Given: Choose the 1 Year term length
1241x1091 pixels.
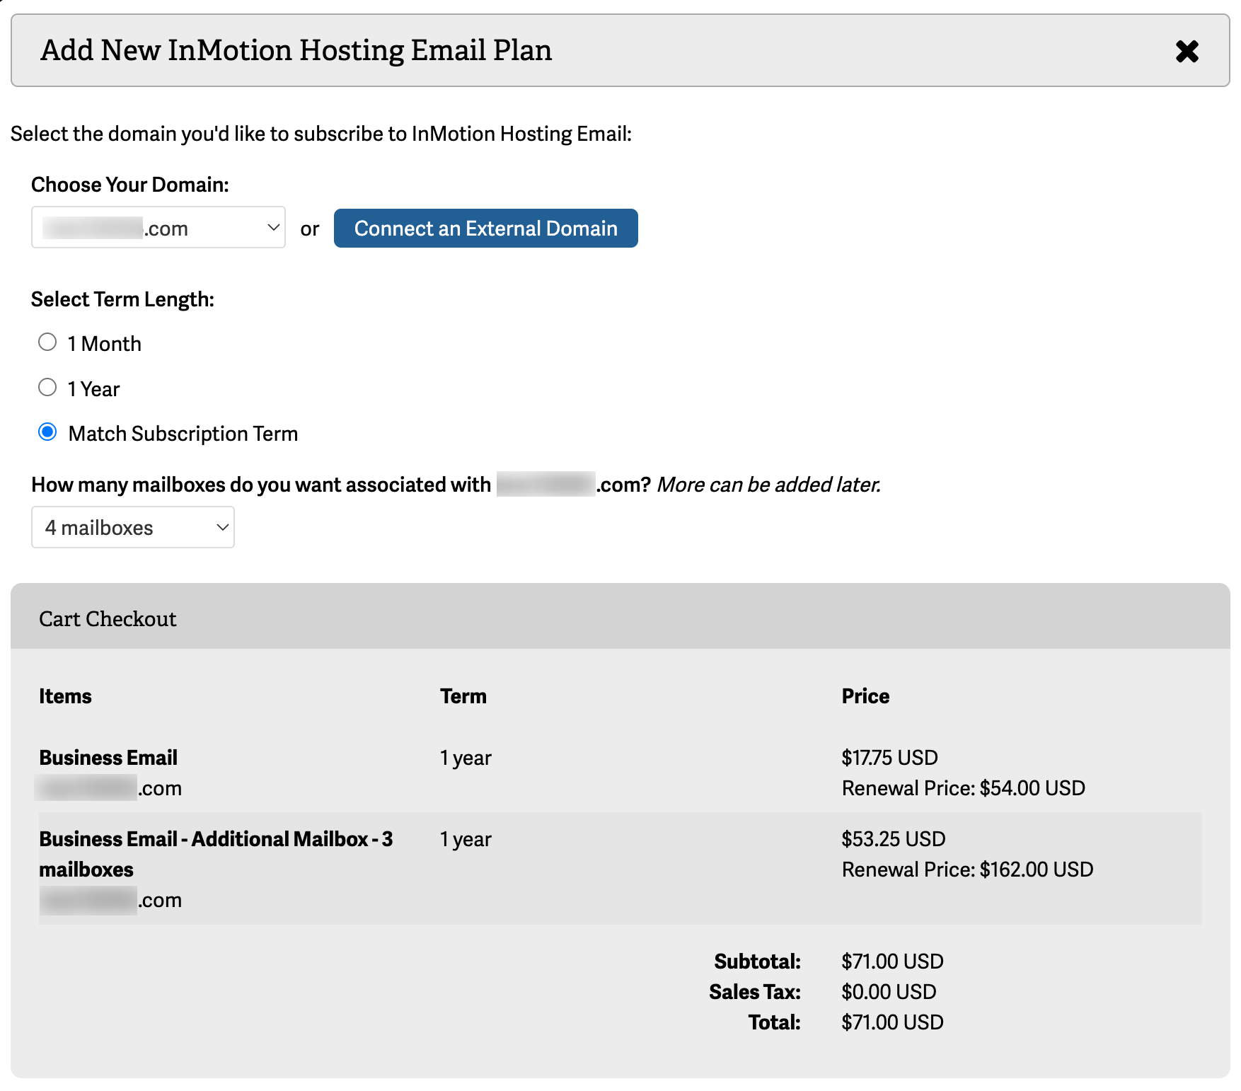Looking at the screenshot, I should (47, 388).
